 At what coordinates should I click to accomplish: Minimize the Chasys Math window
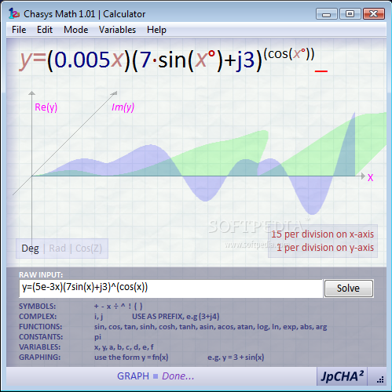[327, 14]
